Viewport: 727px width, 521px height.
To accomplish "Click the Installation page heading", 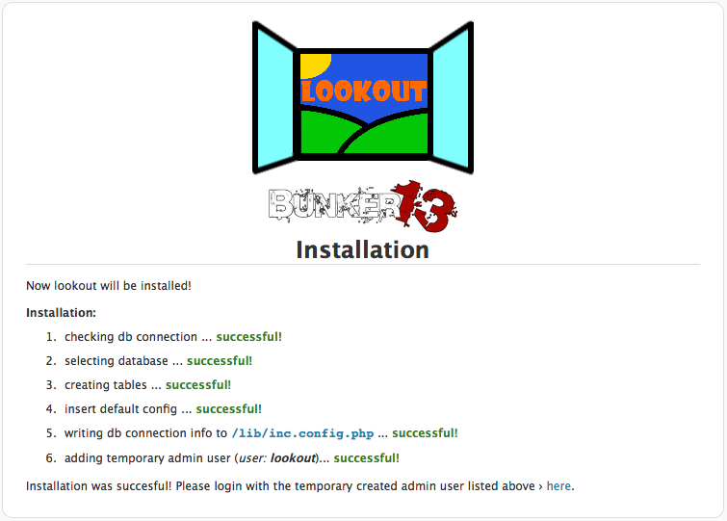I will 362,249.
